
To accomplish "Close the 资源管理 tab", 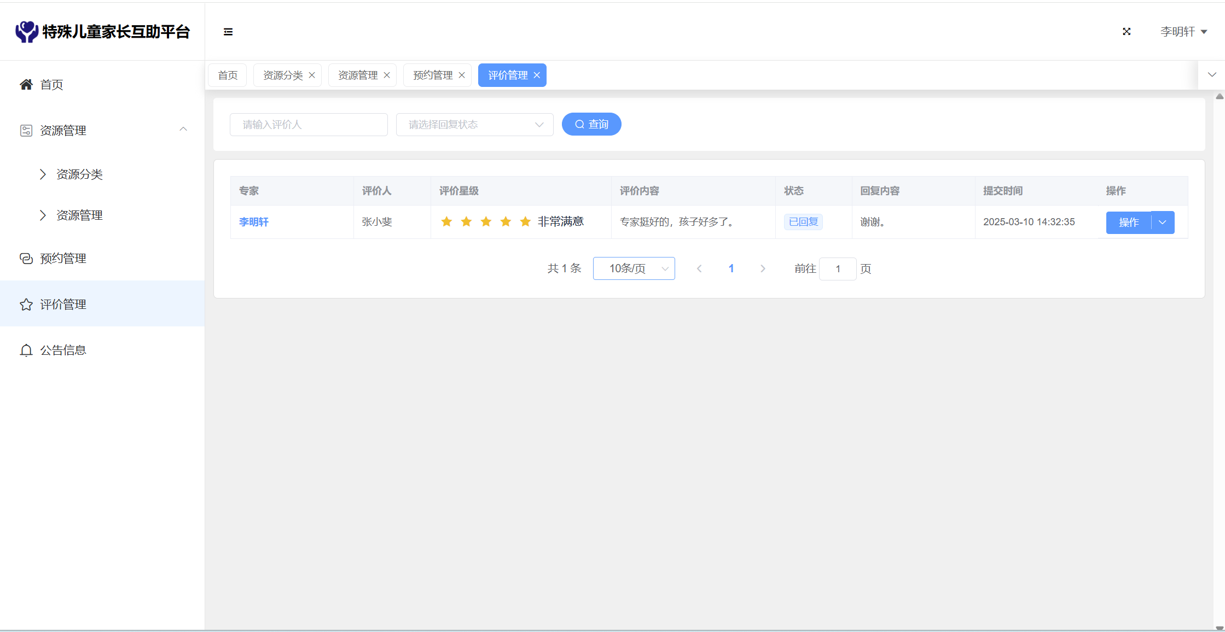I will (x=387, y=75).
